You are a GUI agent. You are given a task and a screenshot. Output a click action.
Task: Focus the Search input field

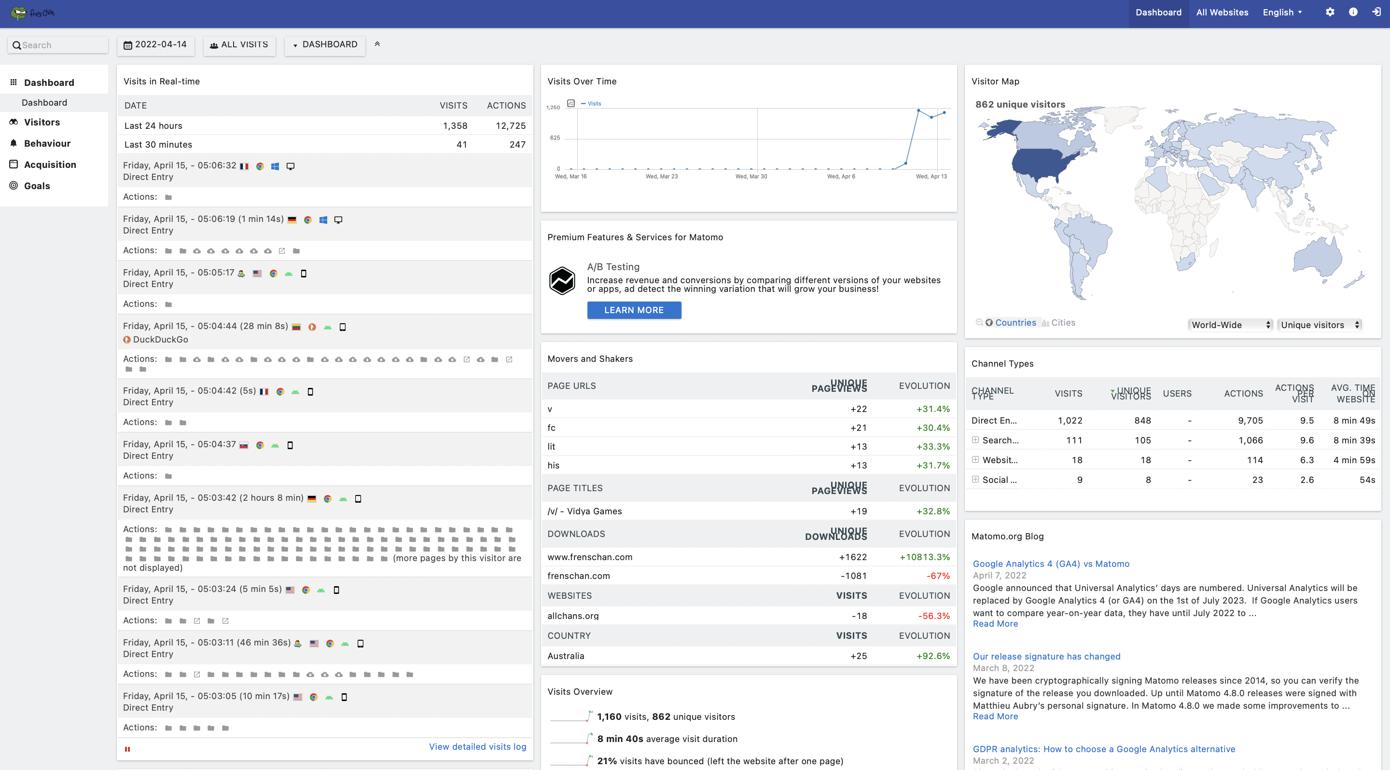[58, 45]
